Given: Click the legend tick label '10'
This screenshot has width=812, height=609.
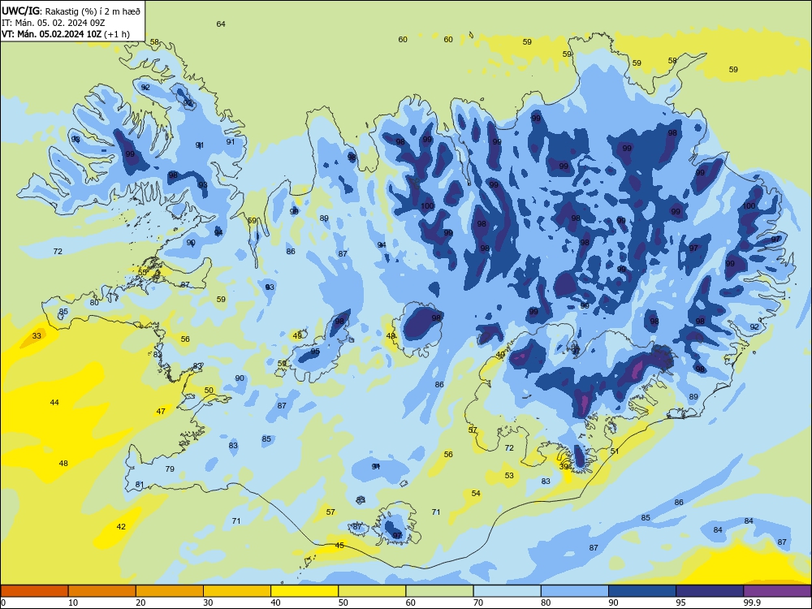Looking at the screenshot, I should pyautogui.click(x=73, y=603).
